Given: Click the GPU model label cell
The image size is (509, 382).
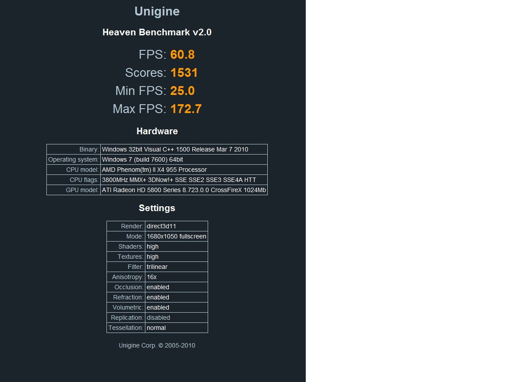Looking at the screenshot, I should 73,190.
